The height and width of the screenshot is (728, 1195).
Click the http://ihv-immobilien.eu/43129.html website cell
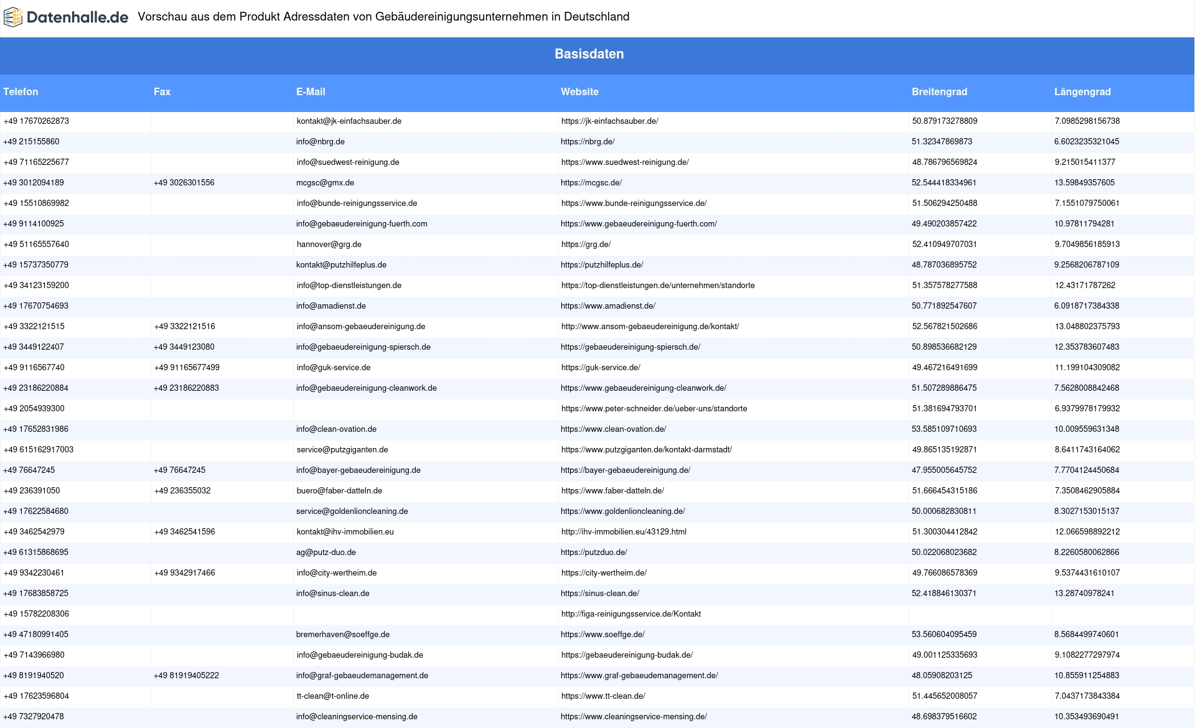[x=624, y=532]
